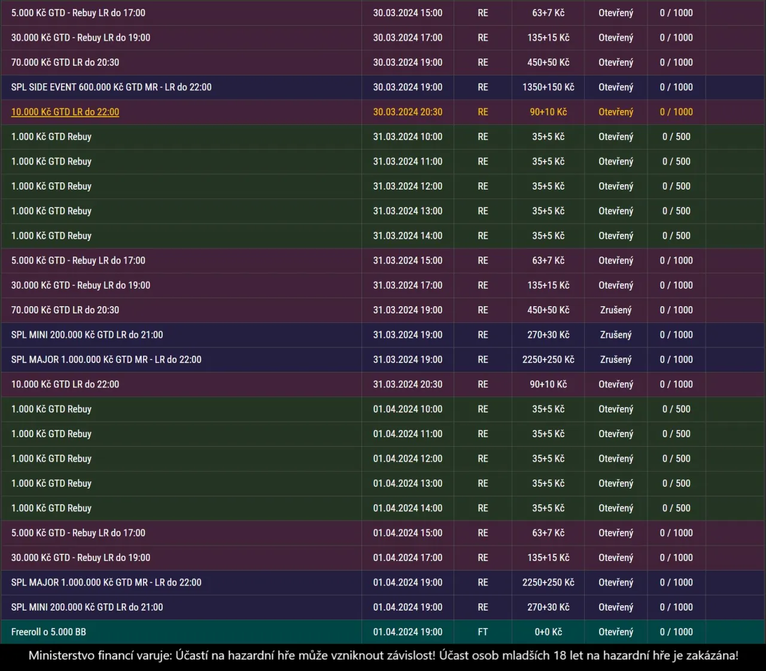Click Zrušený status of 31.03.2024 SPL MINI row
This screenshot has height=671, width=766.
616,335
